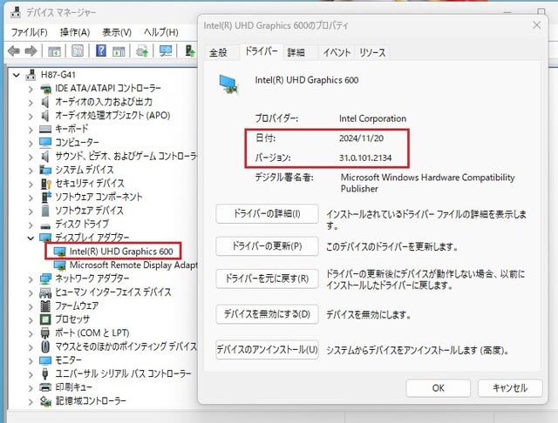Open the ヘルプ(H) menu
The width and height of the screenshot is (558, 423).
coord(160,32)
